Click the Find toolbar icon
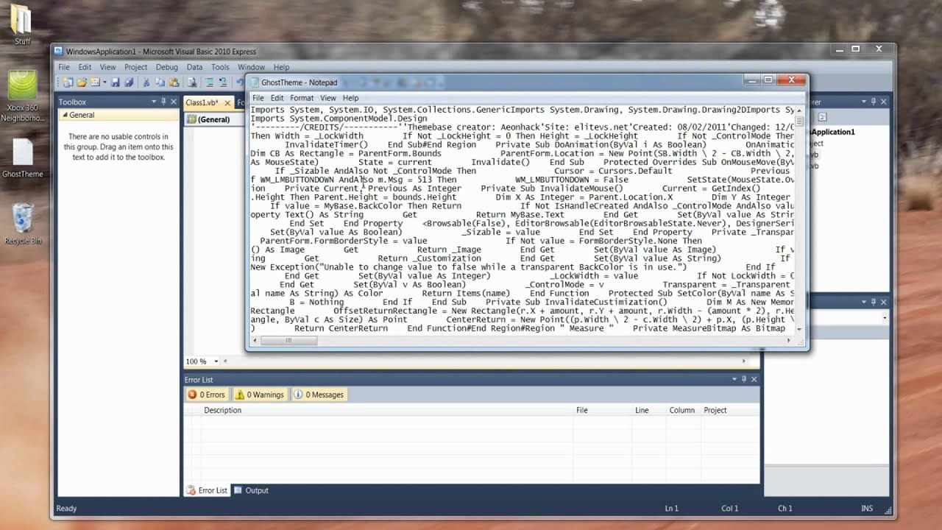 point(192,82)
